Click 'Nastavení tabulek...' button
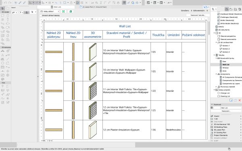Image resolution: width=242 pixels, height=151 pixels. [x=198, y=15]
